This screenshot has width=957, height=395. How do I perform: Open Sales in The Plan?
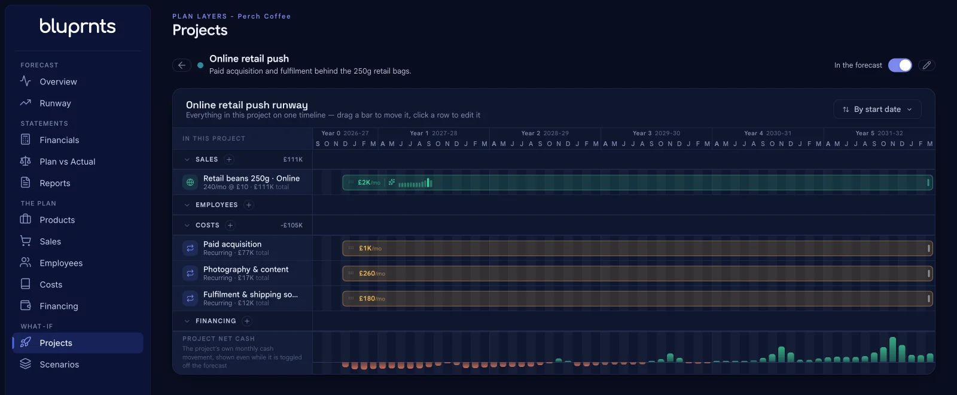point(78,241)
